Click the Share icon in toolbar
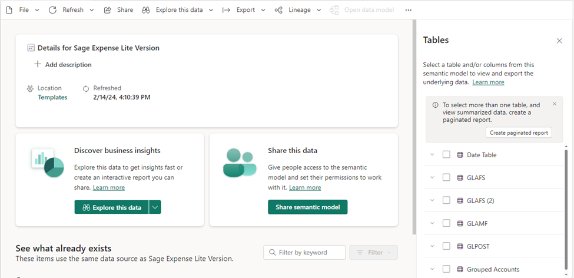This screenshot has height=278, width=574. pyautogui.click(x=108, y=10)
